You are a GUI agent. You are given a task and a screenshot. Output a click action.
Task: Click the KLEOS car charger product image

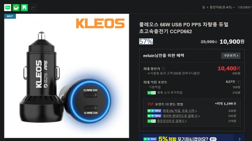click(67, 76)
